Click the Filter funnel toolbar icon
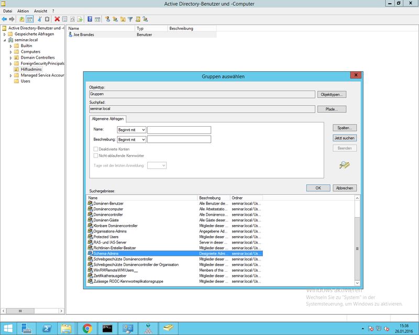The width and height of the screenshot is (419, 335). [x=130, y=19]
